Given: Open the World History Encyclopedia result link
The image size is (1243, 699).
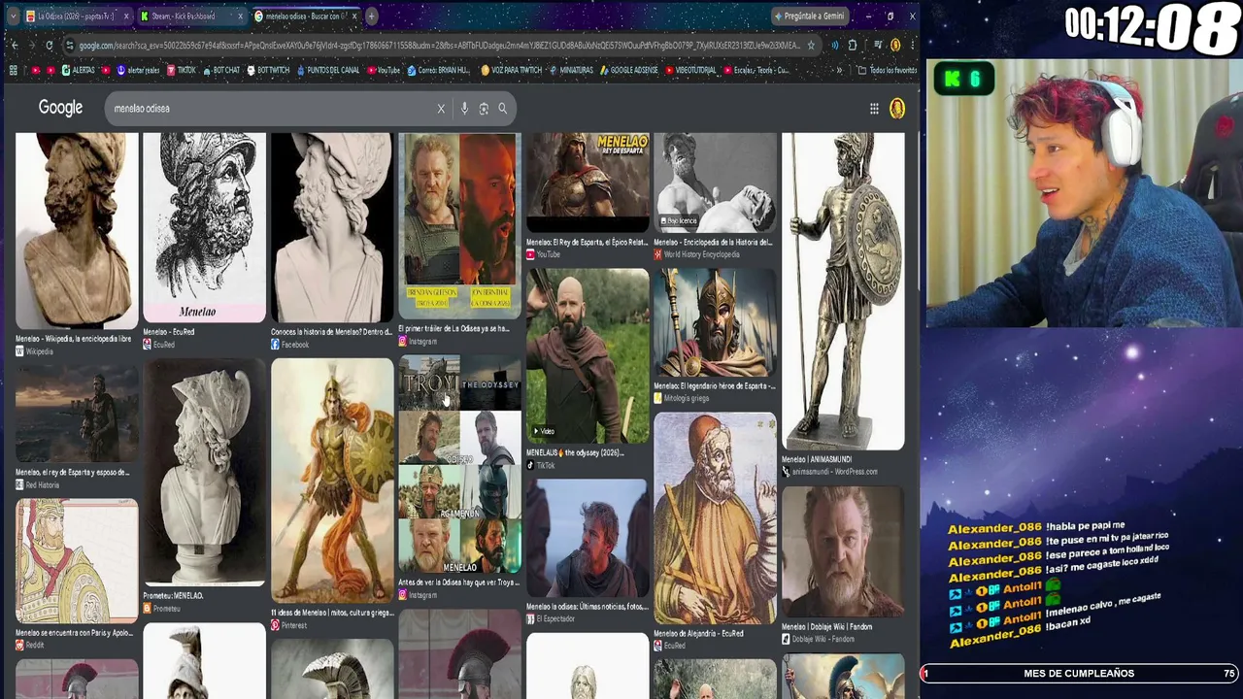Looking at the screenshot, I should coord(713,242).
